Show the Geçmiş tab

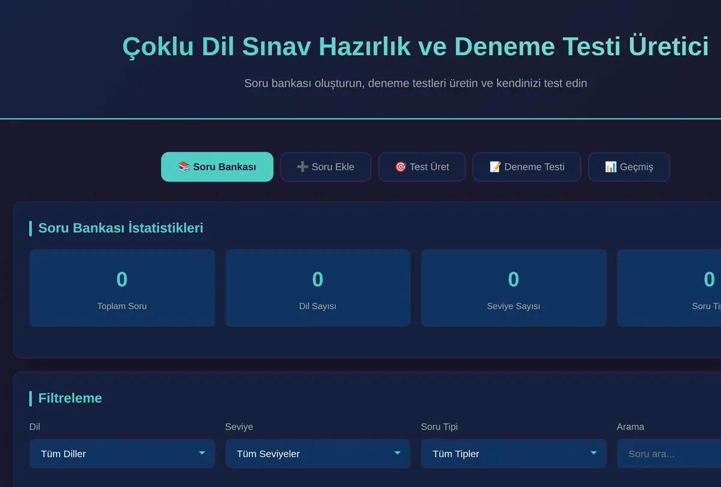click(x=629, y=167)
